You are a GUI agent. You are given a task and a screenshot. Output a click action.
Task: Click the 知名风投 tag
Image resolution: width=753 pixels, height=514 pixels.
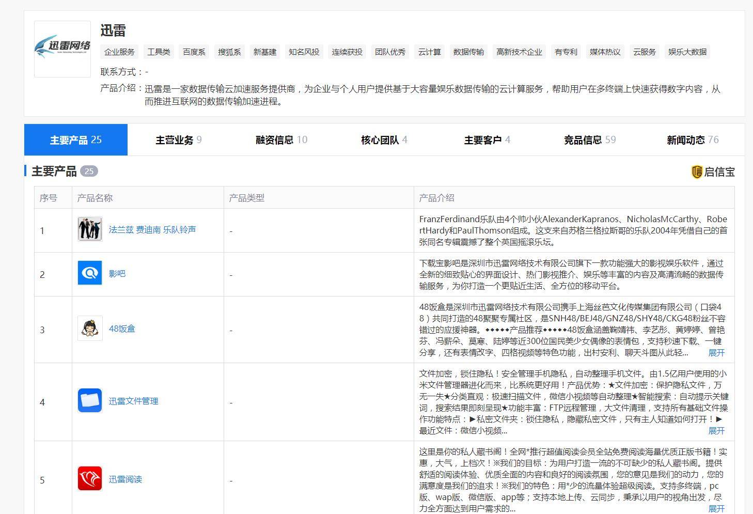click(x=304, y=52)
